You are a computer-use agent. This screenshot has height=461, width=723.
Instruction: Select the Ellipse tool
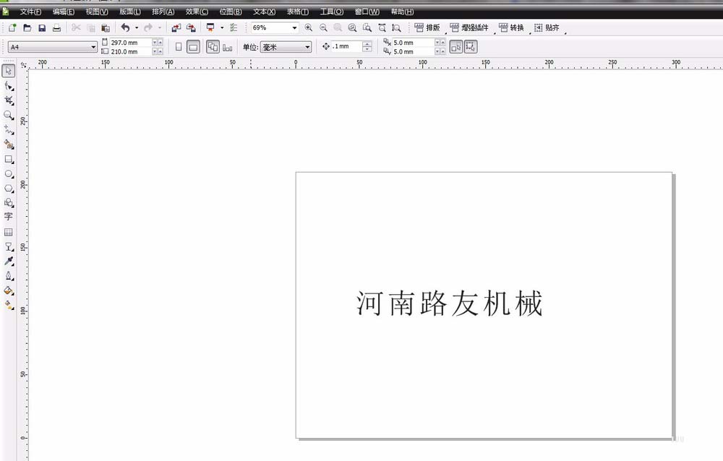tap(9, 174)
